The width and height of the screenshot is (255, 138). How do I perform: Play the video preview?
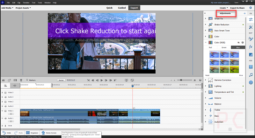click(x=102, y=80)
